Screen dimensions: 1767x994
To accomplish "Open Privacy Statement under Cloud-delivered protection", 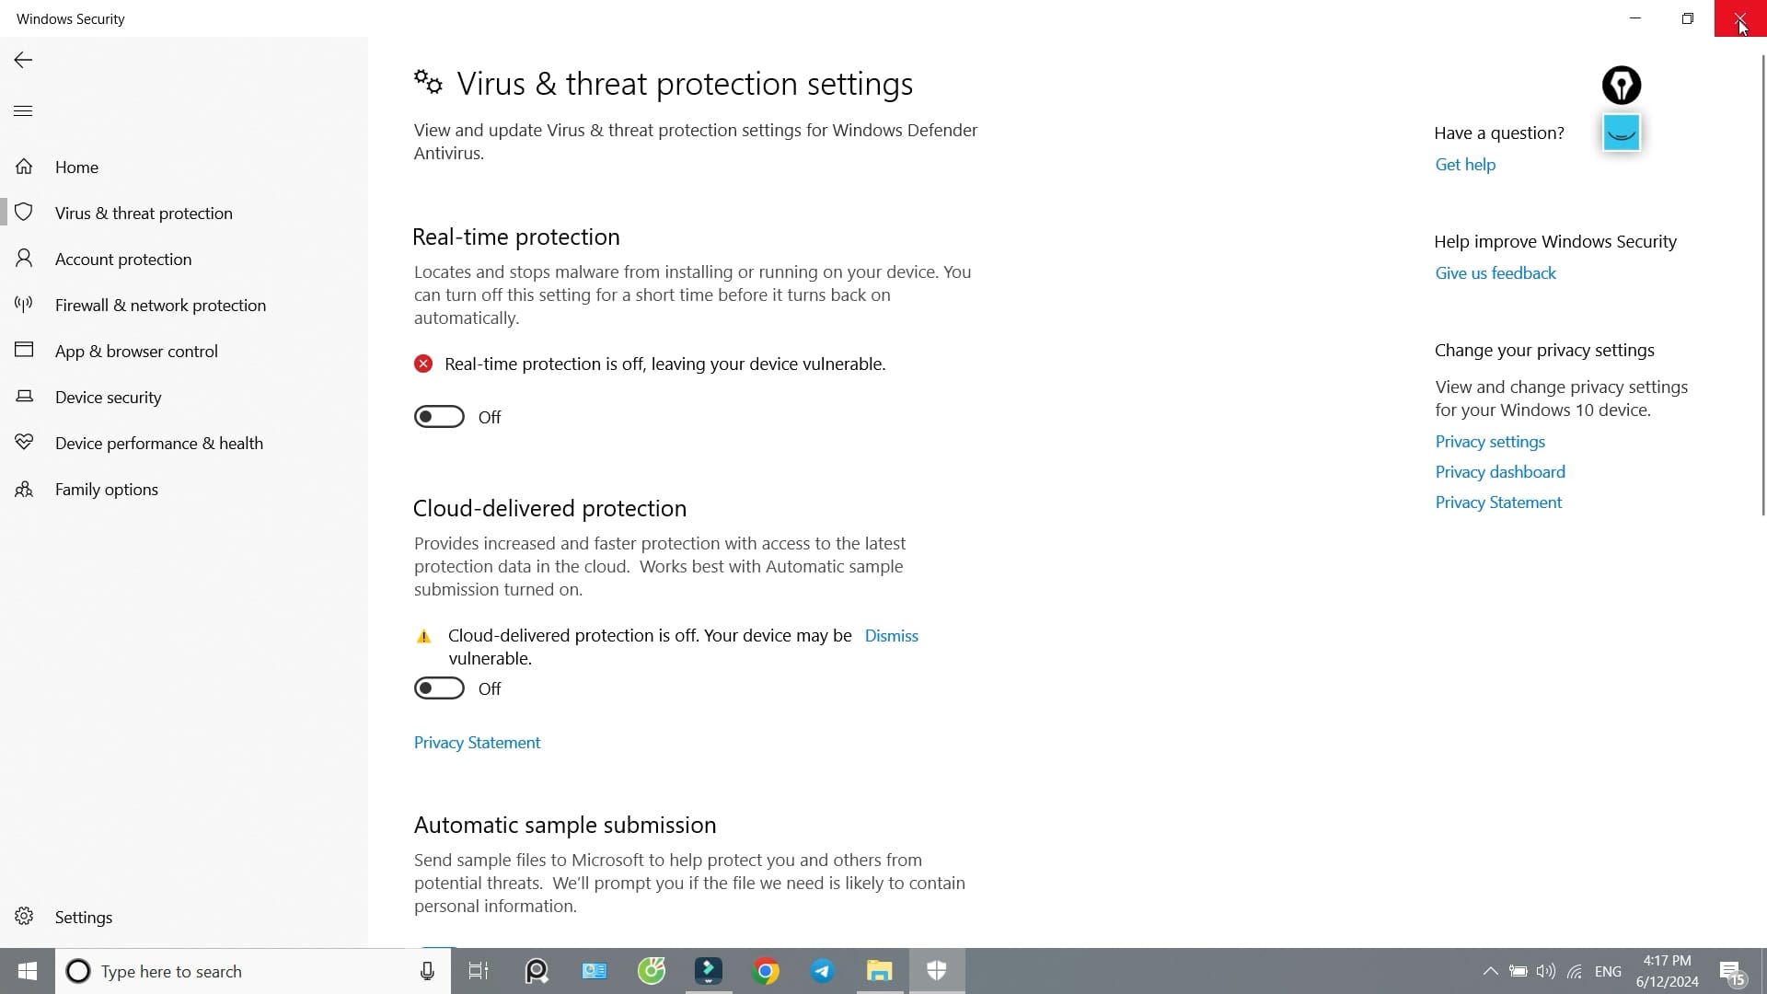I will [x=477, y=742].
